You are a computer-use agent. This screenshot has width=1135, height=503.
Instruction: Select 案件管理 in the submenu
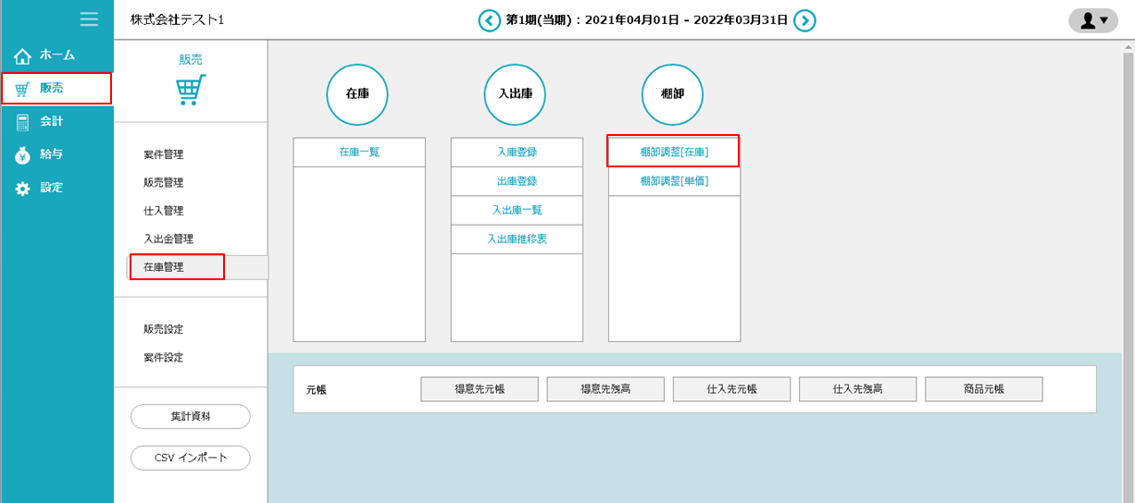point(164,154)
